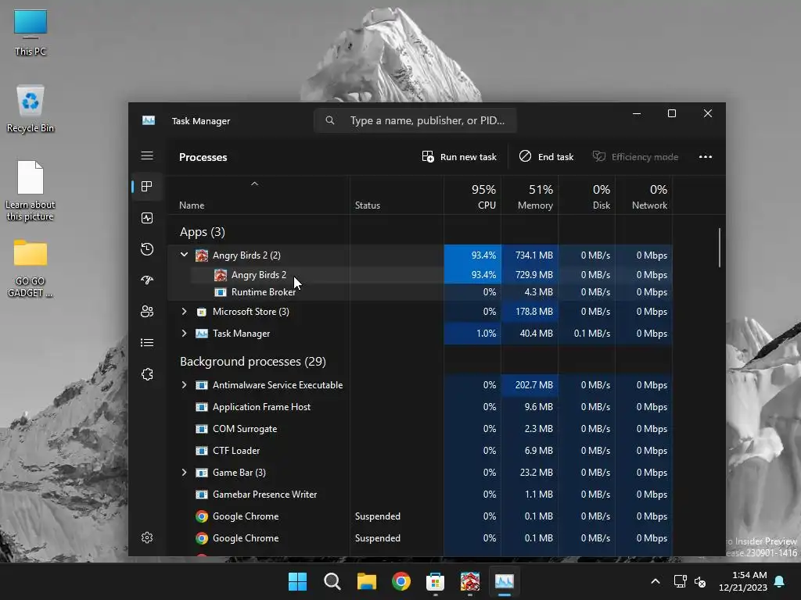Open the Windows Start menu

298,581
